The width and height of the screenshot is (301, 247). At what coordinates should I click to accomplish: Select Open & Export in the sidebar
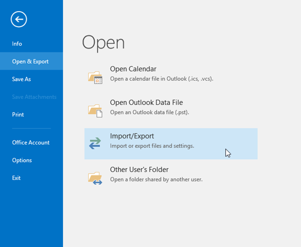pos(30,61)
